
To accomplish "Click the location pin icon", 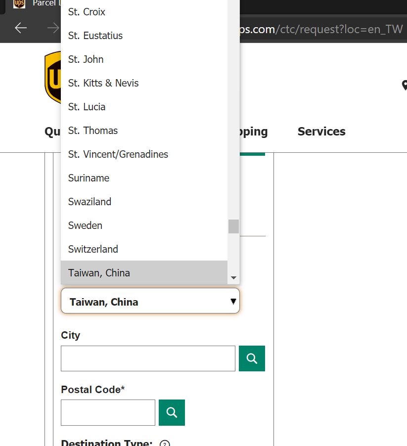I will pos(404,85).
